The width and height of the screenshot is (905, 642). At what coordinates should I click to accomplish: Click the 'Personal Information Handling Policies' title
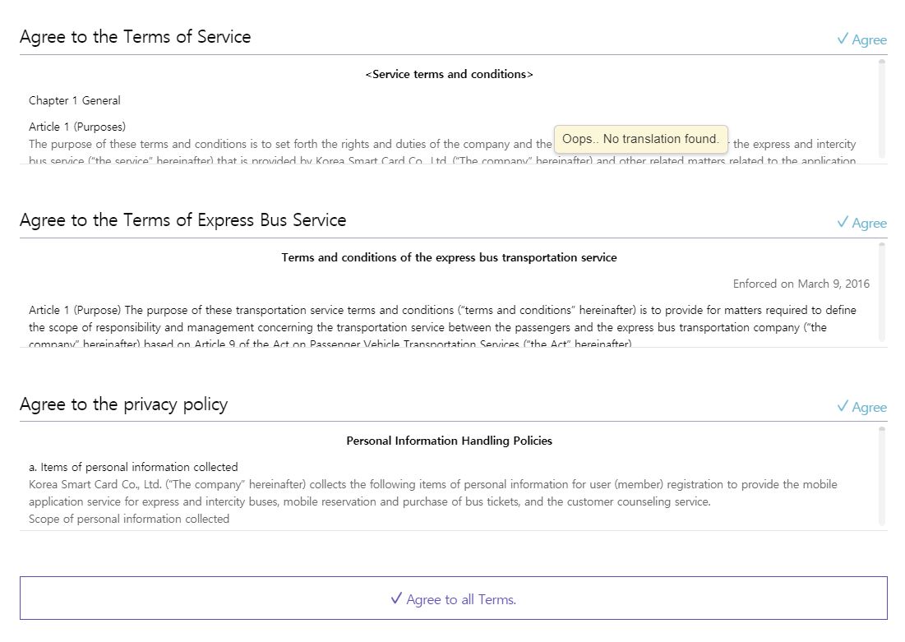[449, 441]
